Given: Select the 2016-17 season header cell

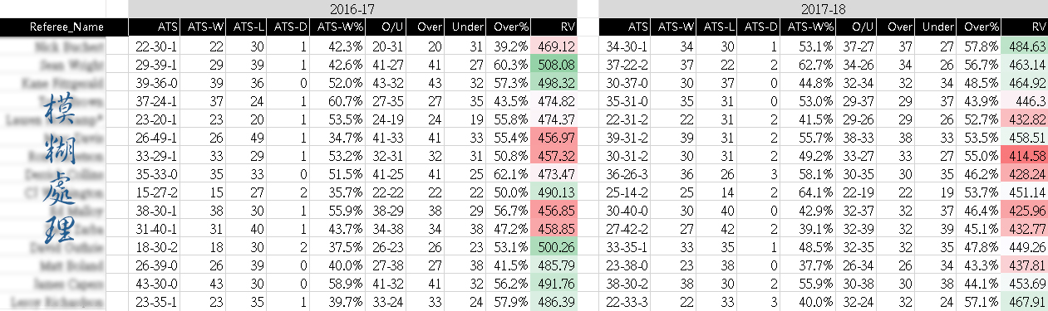Looking at the screenshot, I should (353, 8).
